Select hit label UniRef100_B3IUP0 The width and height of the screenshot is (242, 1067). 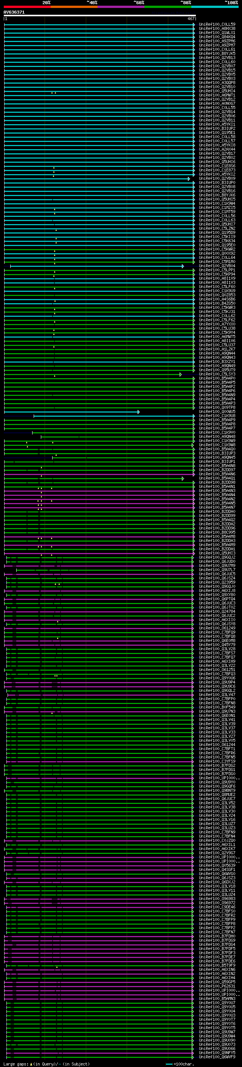tap(217, 183)
